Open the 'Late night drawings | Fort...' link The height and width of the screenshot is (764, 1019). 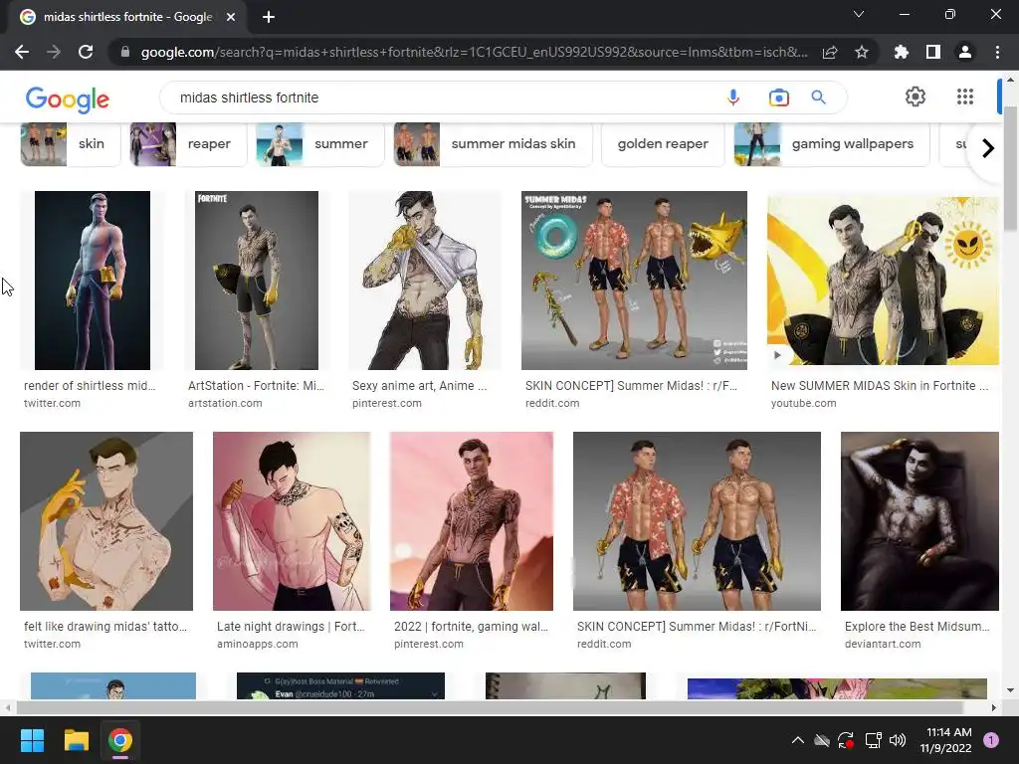click(x=291, y=627)
